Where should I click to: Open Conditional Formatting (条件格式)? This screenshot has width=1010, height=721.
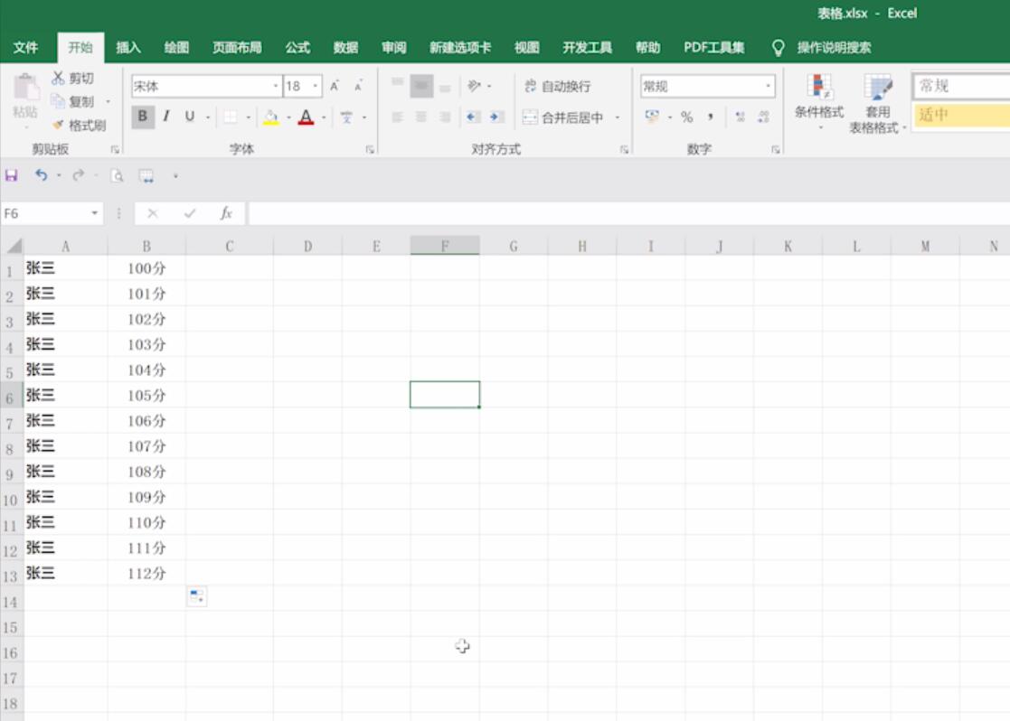(818, 102)
